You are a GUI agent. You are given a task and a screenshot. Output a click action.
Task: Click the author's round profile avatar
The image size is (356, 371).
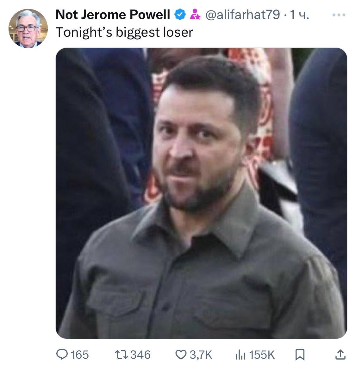(x=28, y=28)
